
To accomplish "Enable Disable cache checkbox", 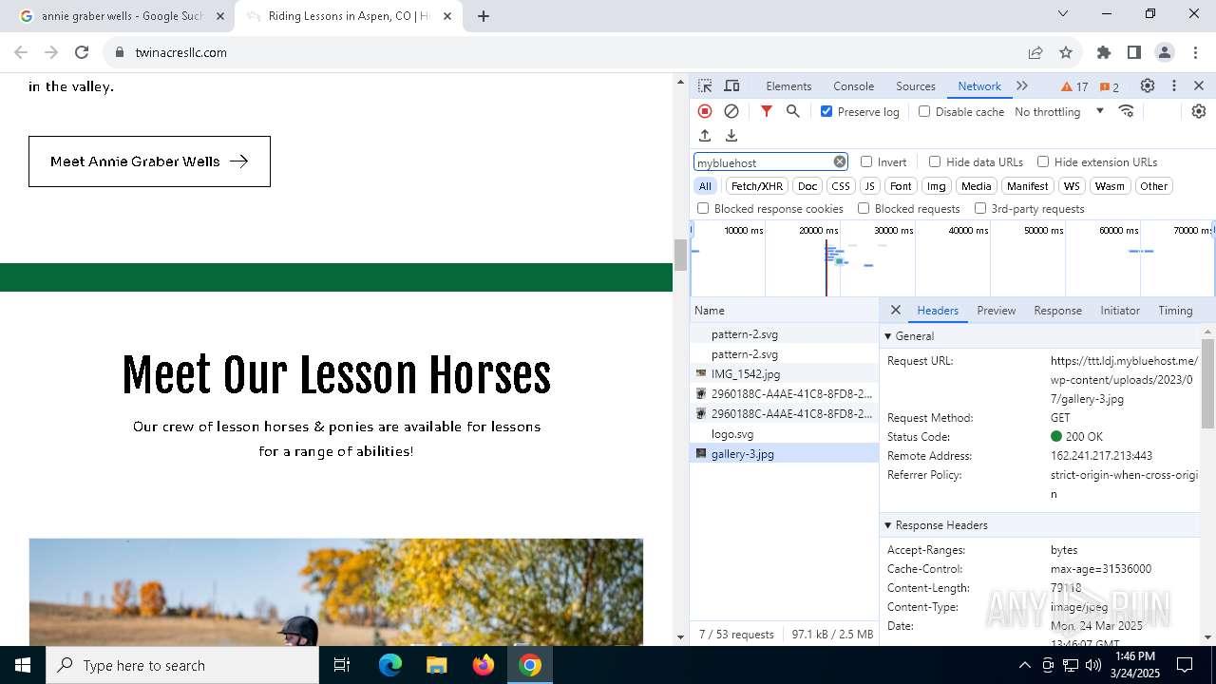I will (924, 111).
